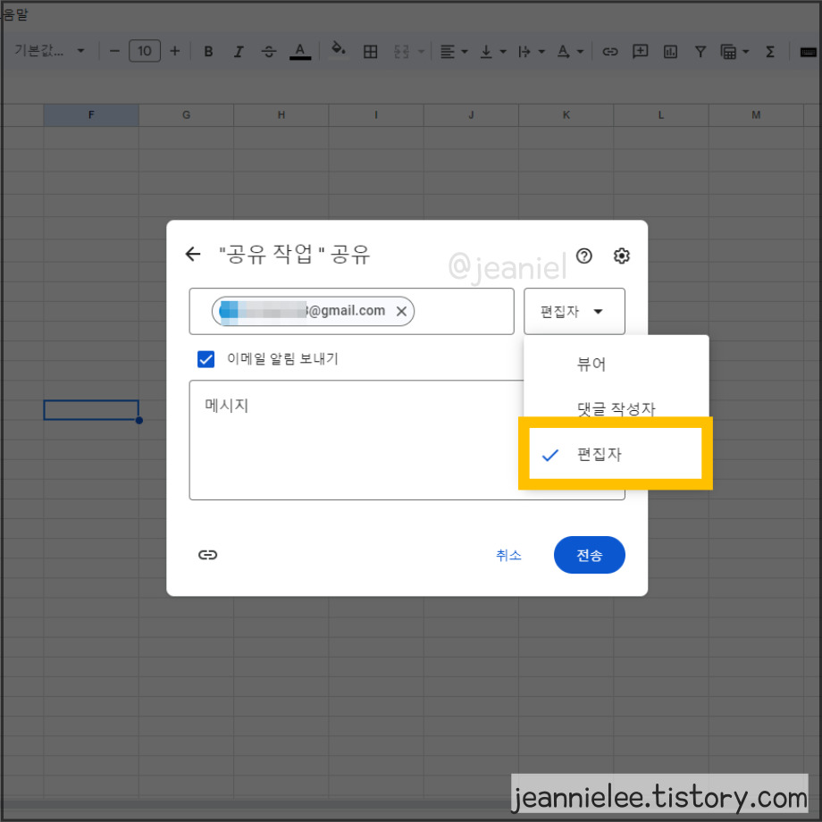This screenshot has width=822, height=822.
Task: Open the functions Σ menu
Action: click(x=770, y=51)
